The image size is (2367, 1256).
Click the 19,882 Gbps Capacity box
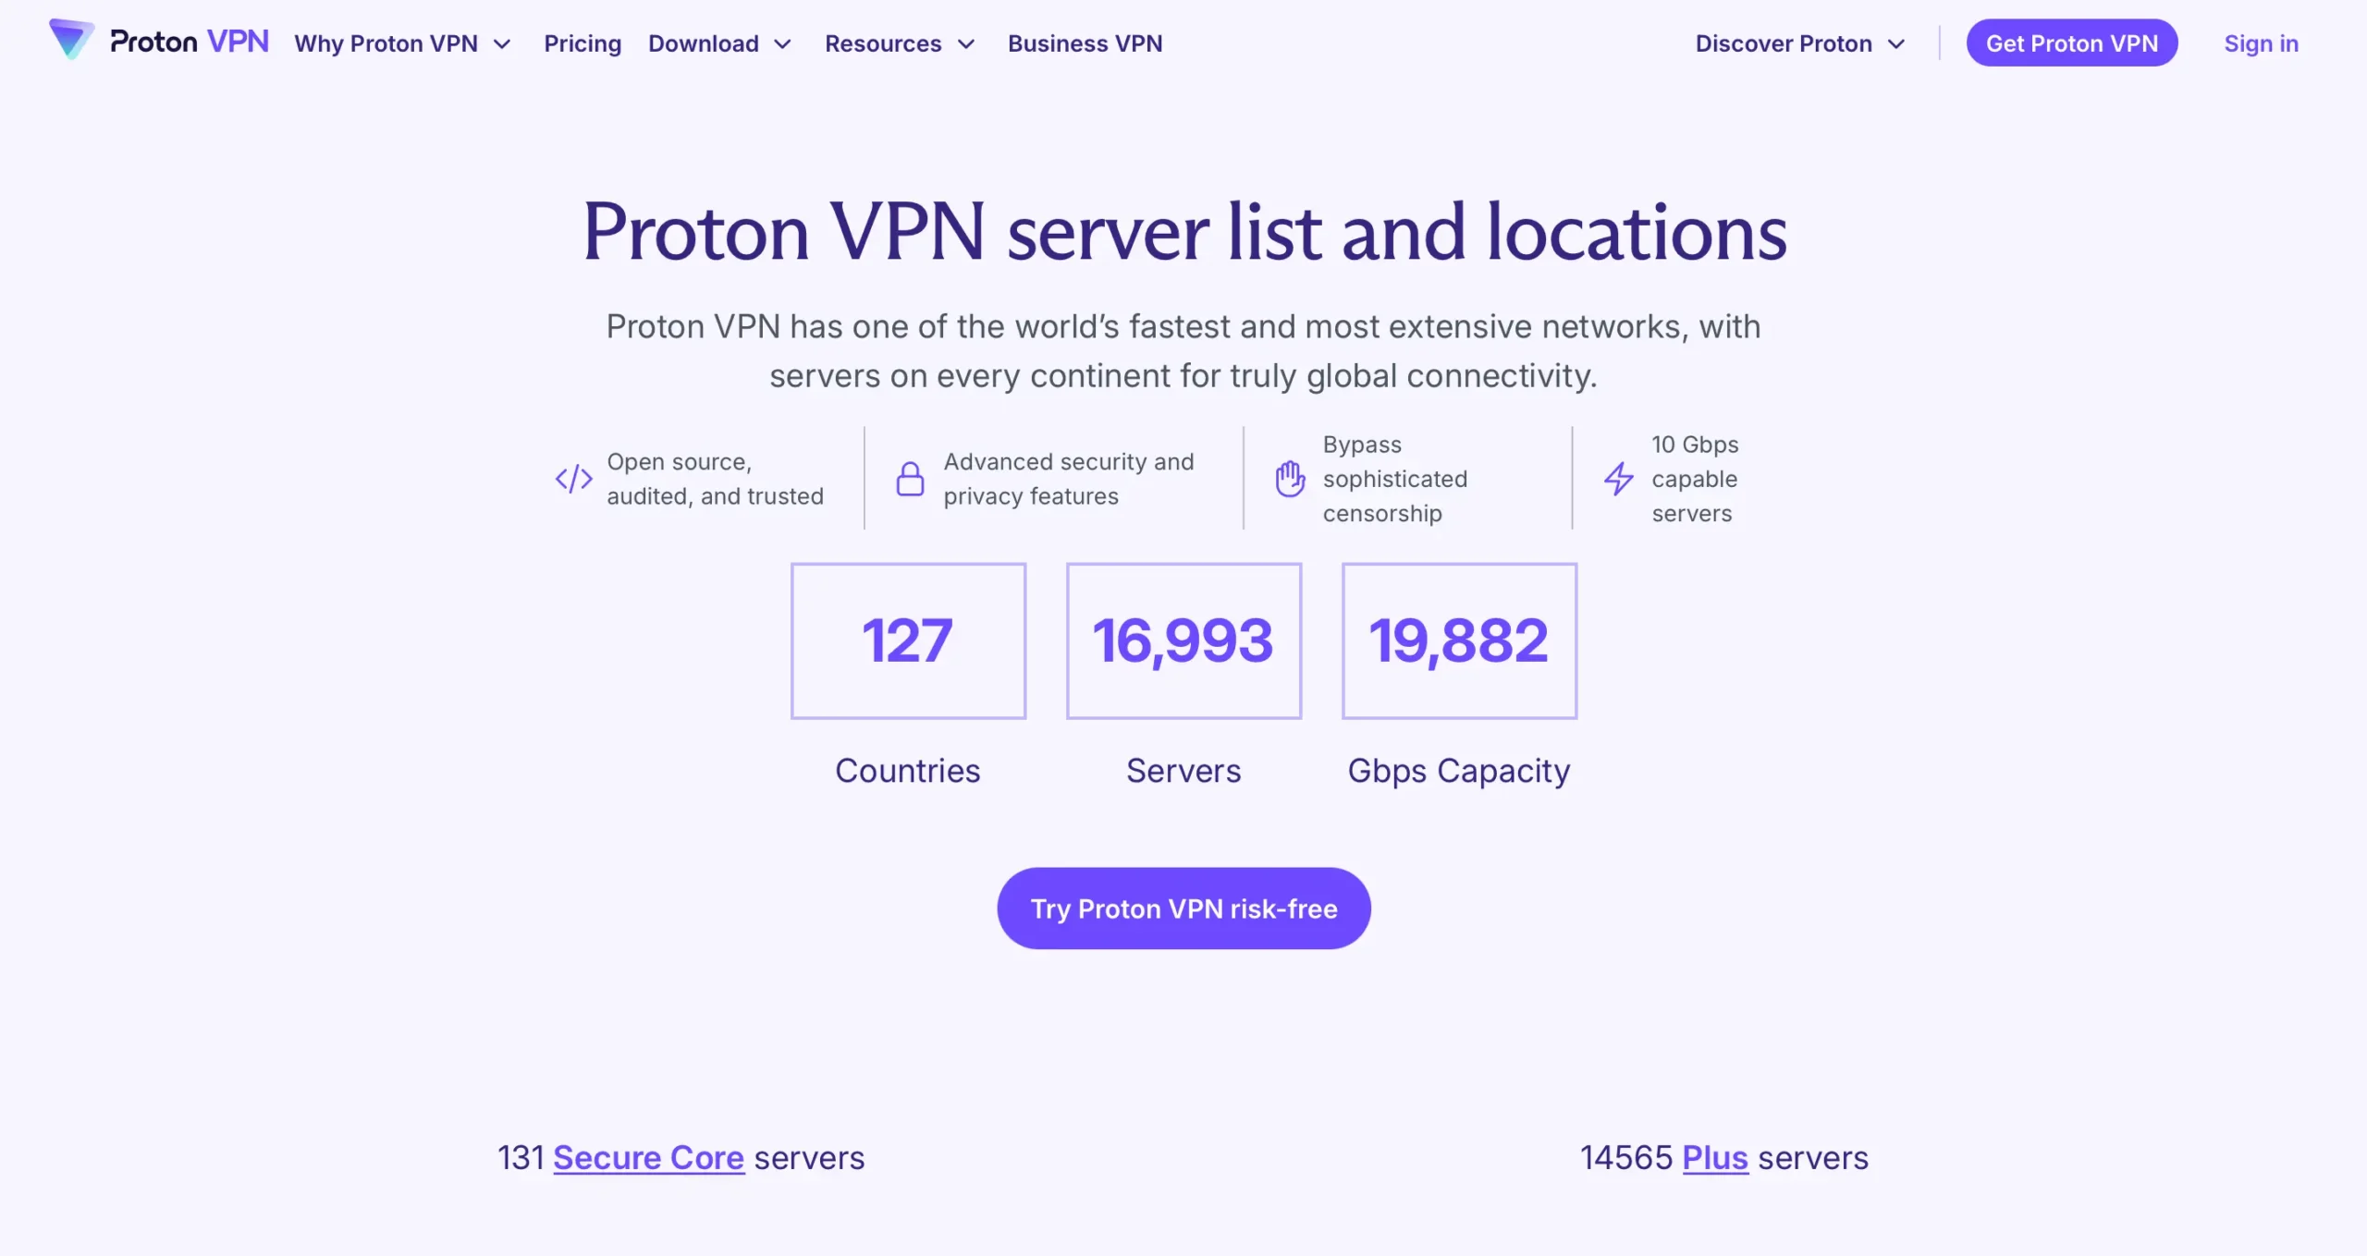(x=1458, y=640)
